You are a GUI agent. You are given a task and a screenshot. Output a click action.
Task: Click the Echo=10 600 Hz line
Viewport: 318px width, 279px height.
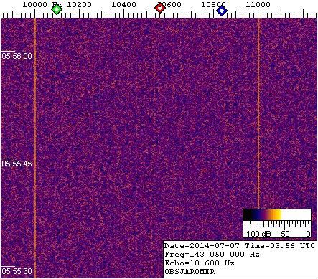pos(200,263)
